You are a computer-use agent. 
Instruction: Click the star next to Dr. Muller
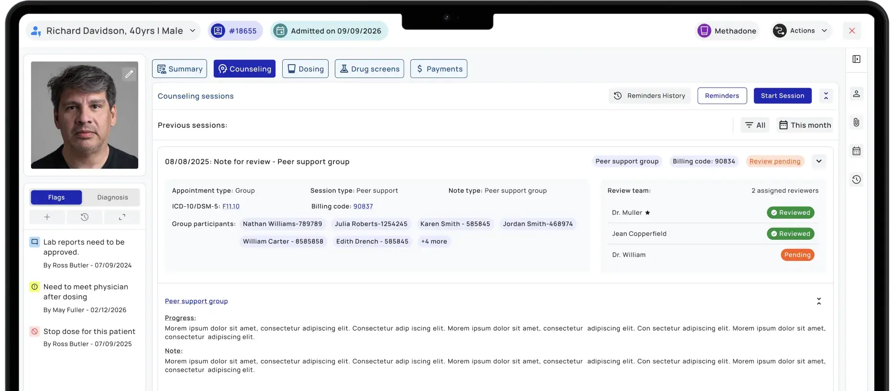point(648,212)
